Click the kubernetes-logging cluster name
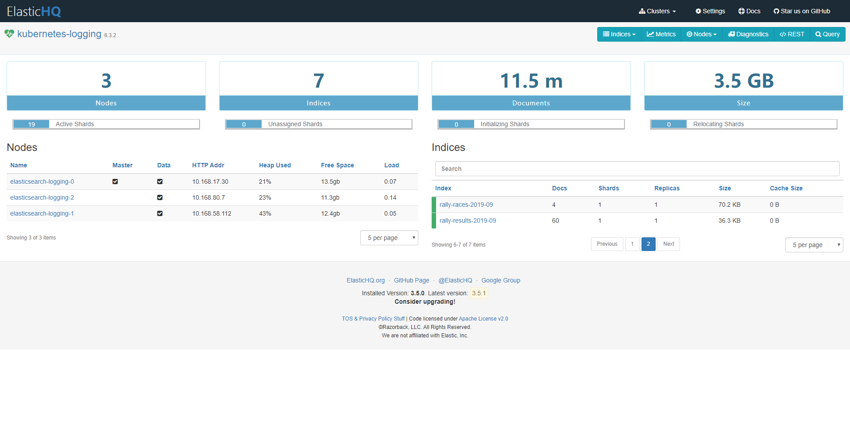The height and width of the screenshot is (429, 850). tap(59, 34)
